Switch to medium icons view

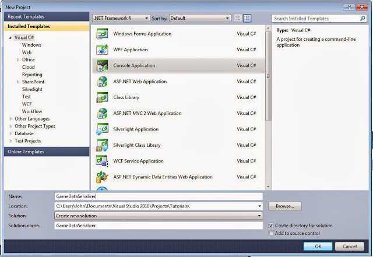pos(247,18)
